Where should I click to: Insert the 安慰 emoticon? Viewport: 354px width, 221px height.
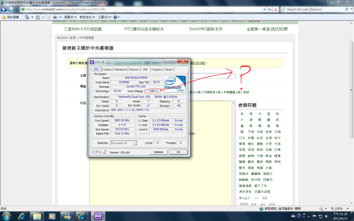point(242,150)
